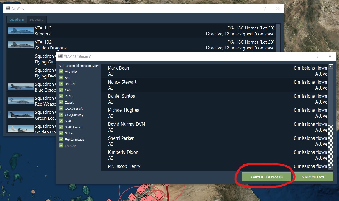
Task: Open help in the Air Wing window
Action: [x=265, y=8]
